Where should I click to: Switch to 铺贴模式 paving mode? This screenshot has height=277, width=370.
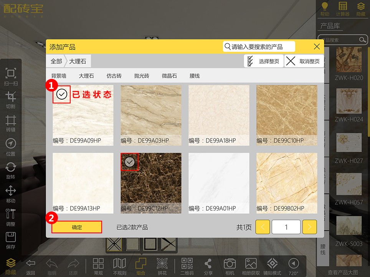coord(272,267)
